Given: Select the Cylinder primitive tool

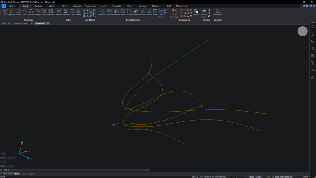Looking at the screenshot, I should coord(11,12).
